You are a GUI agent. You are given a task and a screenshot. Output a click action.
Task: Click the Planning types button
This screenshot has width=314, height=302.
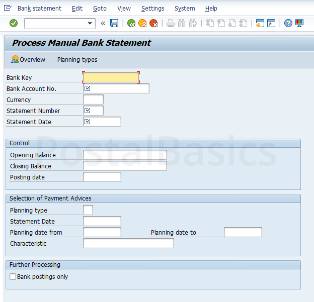point(77,60)
